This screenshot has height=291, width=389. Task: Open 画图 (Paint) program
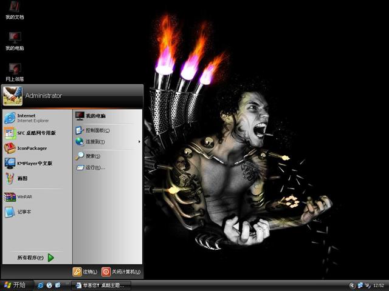[22, 178]
